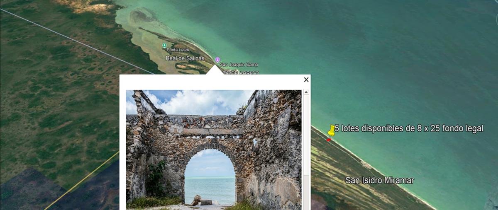Click the sea-view archway inside the photo

(x=210, y=178)
